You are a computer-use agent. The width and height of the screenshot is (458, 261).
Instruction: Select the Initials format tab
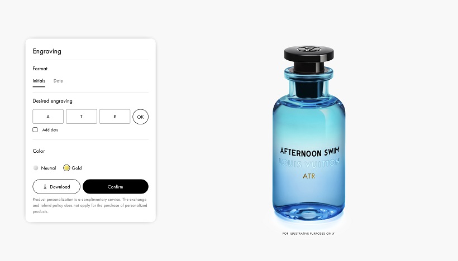[x=39, y=81]
